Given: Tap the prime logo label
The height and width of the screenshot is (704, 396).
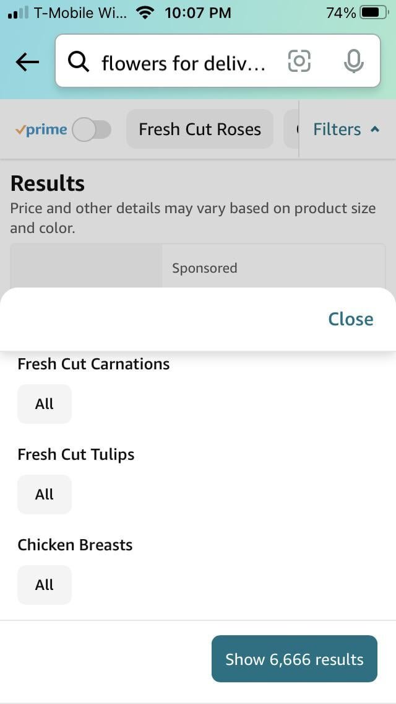Looking at the screenshot, I should point(41,130).
